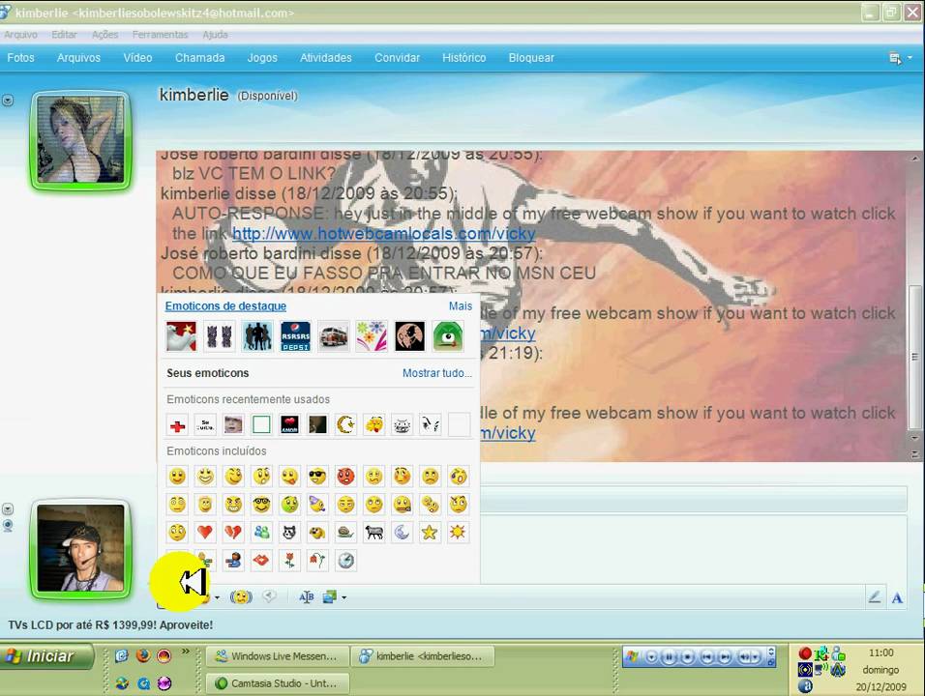Pick the crescent and star recent emoticon

coord(345,424)
